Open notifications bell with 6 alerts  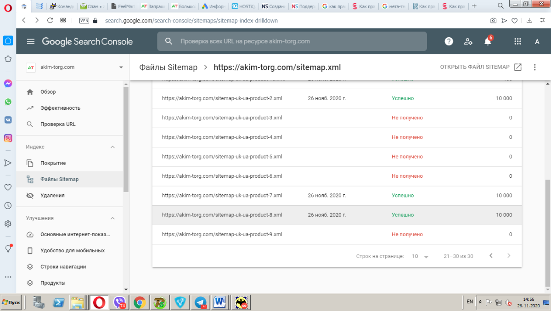(488, 41)
